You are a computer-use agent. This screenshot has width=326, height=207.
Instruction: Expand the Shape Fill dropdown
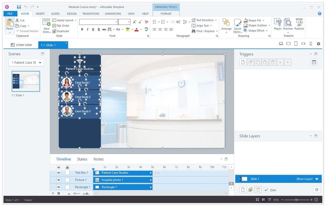264,20
